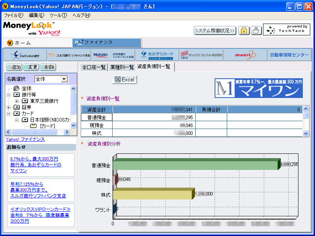Viewport: 315px width, 236px height.
Task: Click the [カード] card icon in tree
Action: [x=33, y=126]
